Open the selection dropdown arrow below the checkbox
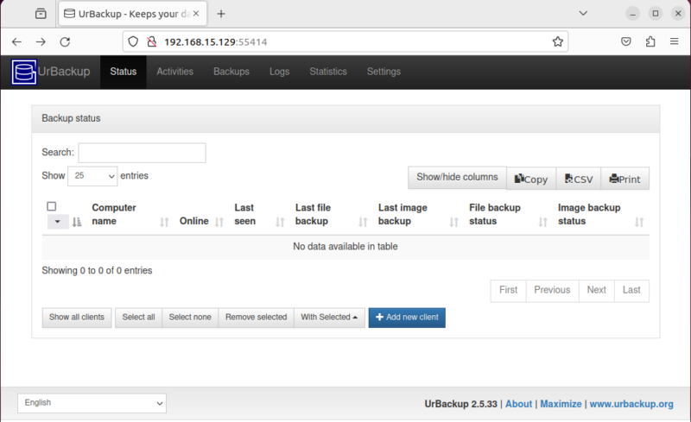 58,222
